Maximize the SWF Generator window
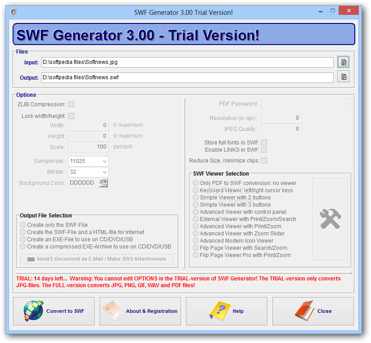 point(333,11)
